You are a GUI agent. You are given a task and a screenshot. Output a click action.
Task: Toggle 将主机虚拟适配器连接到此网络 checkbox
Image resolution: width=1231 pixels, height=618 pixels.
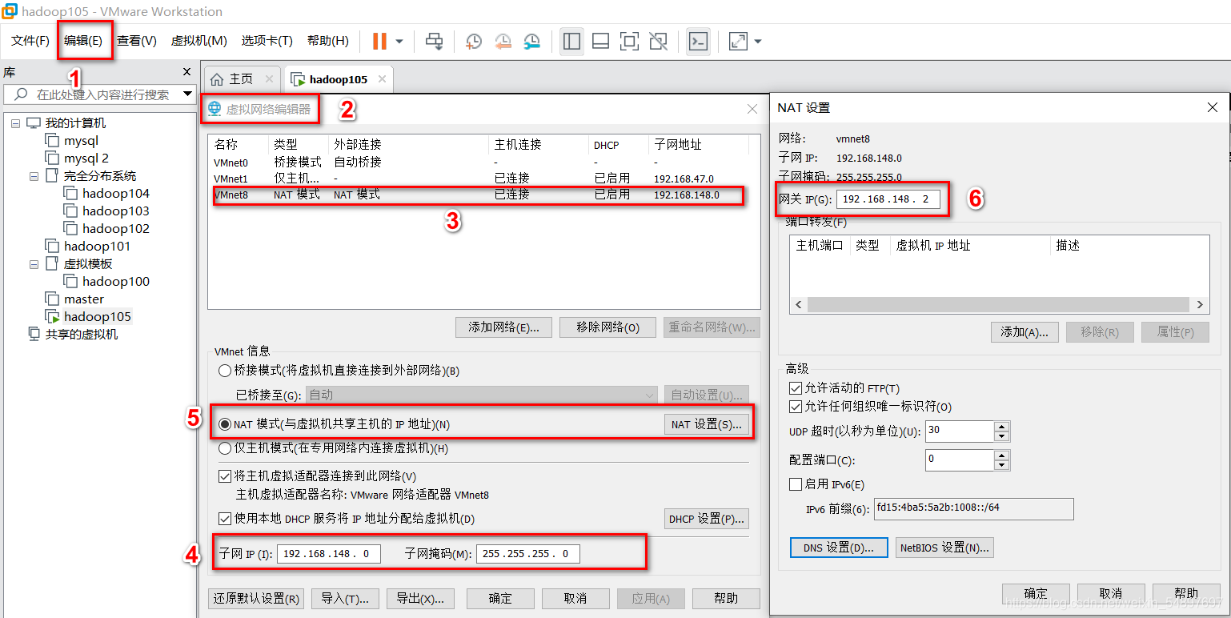pos(225,477)
